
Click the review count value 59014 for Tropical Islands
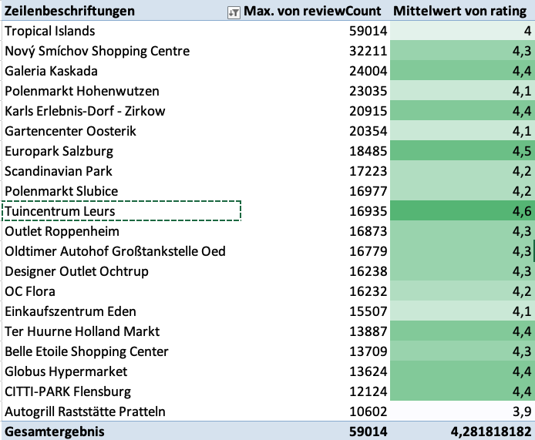point(368,31)
